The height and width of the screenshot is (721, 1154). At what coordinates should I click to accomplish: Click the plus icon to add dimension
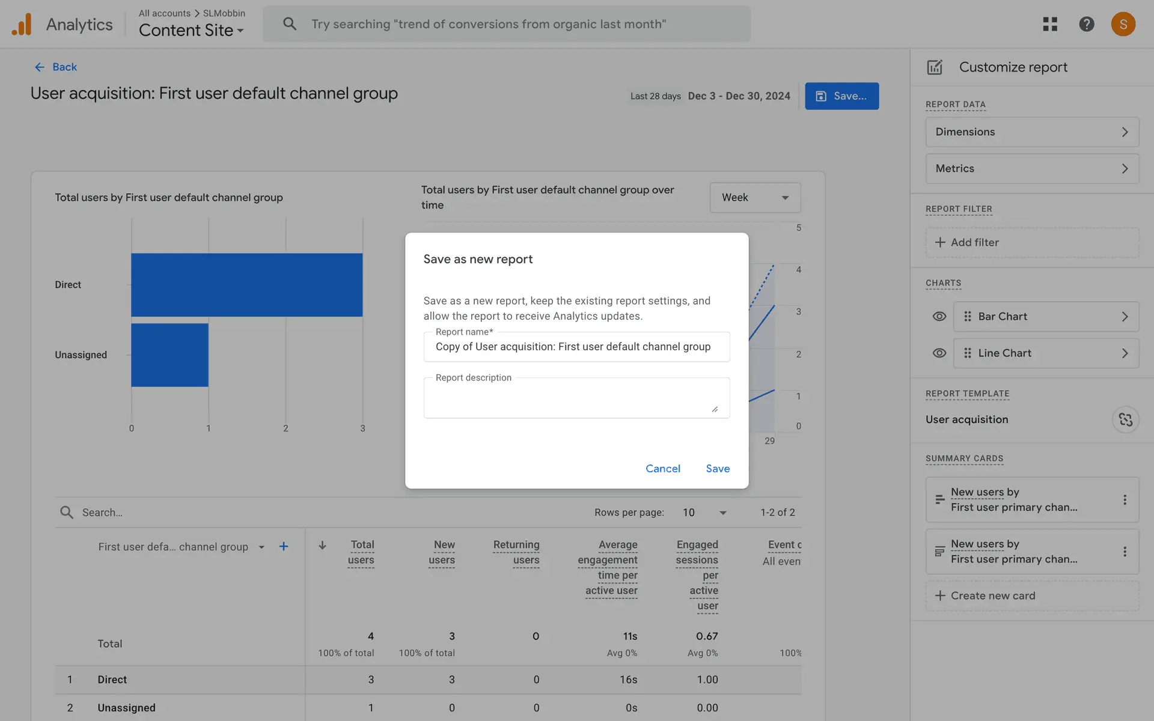point(284,547)
